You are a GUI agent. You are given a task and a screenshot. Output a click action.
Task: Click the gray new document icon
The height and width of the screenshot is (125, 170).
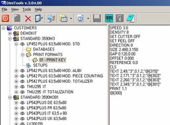(x=17, y=18)
